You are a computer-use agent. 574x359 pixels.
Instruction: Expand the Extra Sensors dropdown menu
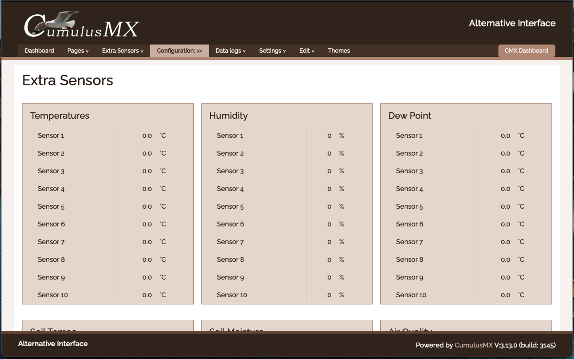pos(122,51)
